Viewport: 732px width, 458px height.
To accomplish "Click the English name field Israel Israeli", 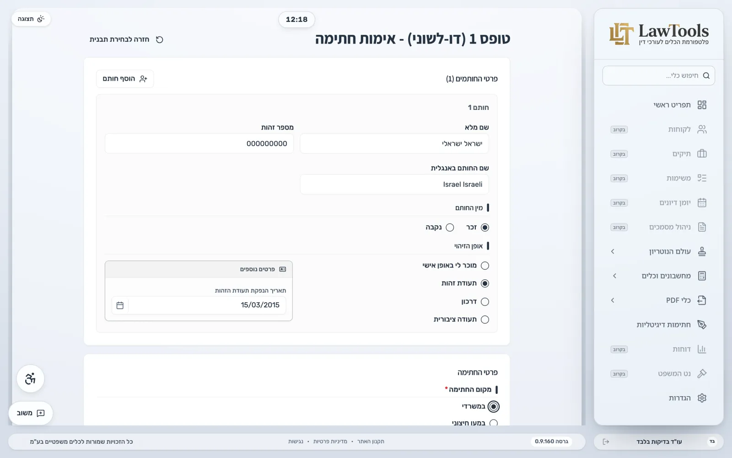I will coord(394,184).
